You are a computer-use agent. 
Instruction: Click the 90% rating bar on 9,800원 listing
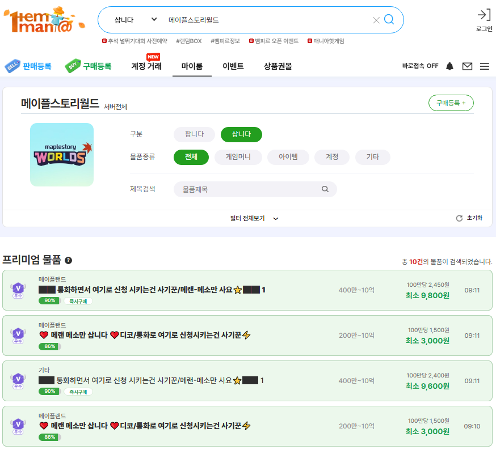click(50, 300)
